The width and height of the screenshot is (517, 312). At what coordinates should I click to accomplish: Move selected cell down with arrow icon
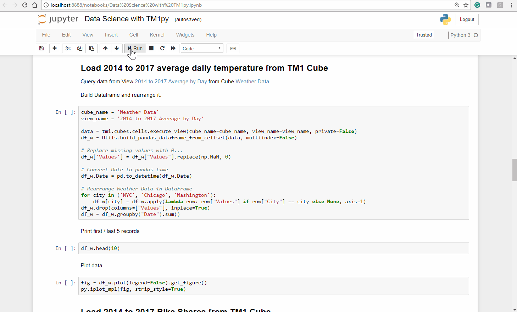pos(117,49)
